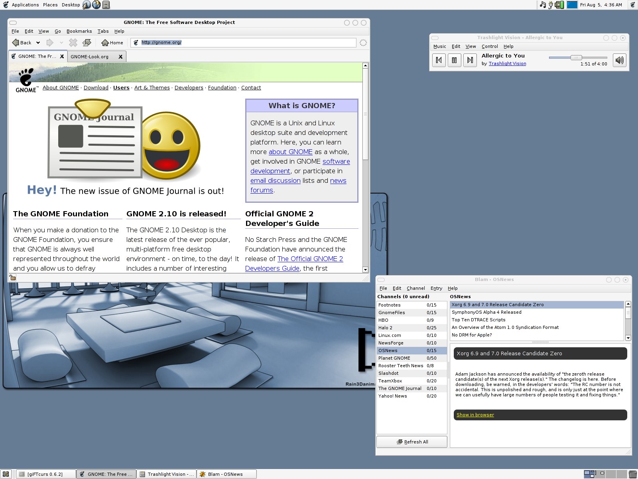This screenshot has height=479, width=638.
Task: Open the Entry menu in Blam
Action: (436, 288)
